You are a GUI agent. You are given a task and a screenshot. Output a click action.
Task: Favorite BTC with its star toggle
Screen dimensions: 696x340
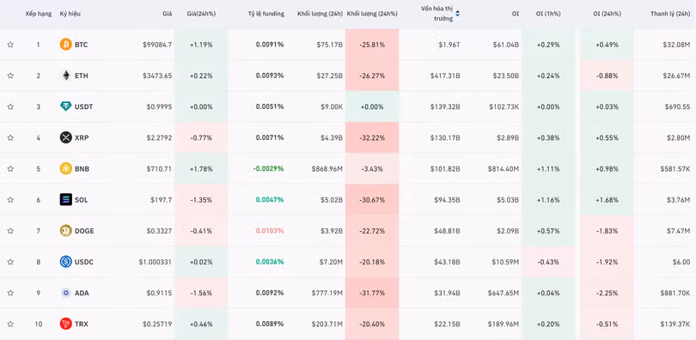pyautogui.click(x=10, y=45)
